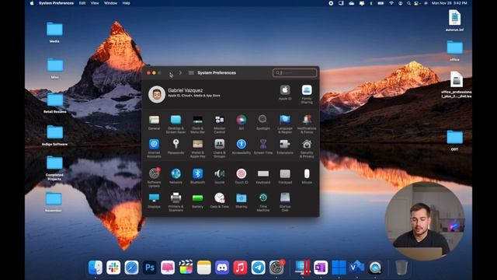
Task: Show all preferences grid button
Action: pos(191,72)
